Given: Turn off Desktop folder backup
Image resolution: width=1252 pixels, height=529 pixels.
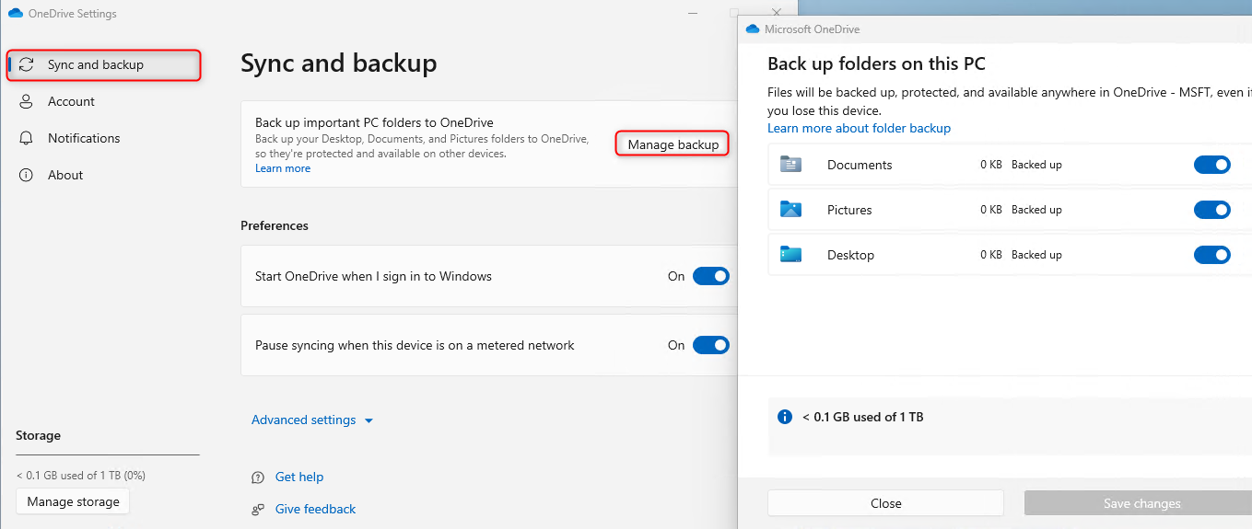Looking at the screenshot, I should point(1211,255).
